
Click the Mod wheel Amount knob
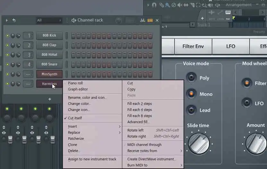pyautogui.click(x=256, y=143)
